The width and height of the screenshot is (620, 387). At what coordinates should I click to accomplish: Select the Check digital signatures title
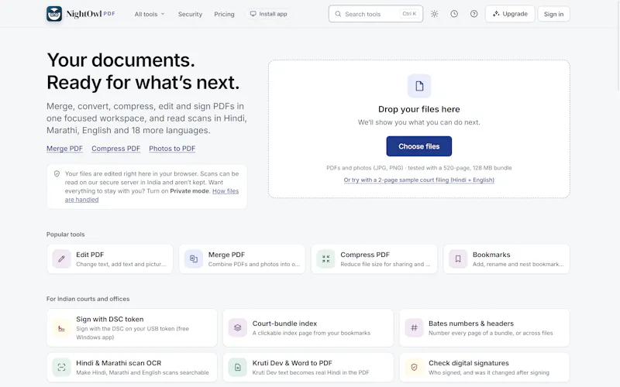[469, 363]
